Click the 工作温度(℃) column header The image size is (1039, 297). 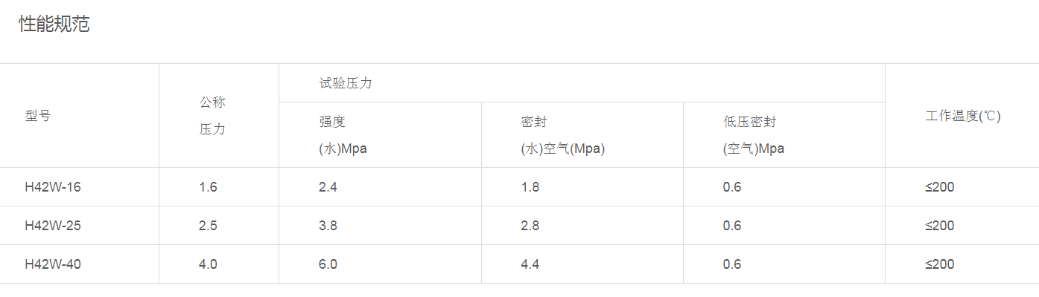[962, 116]
